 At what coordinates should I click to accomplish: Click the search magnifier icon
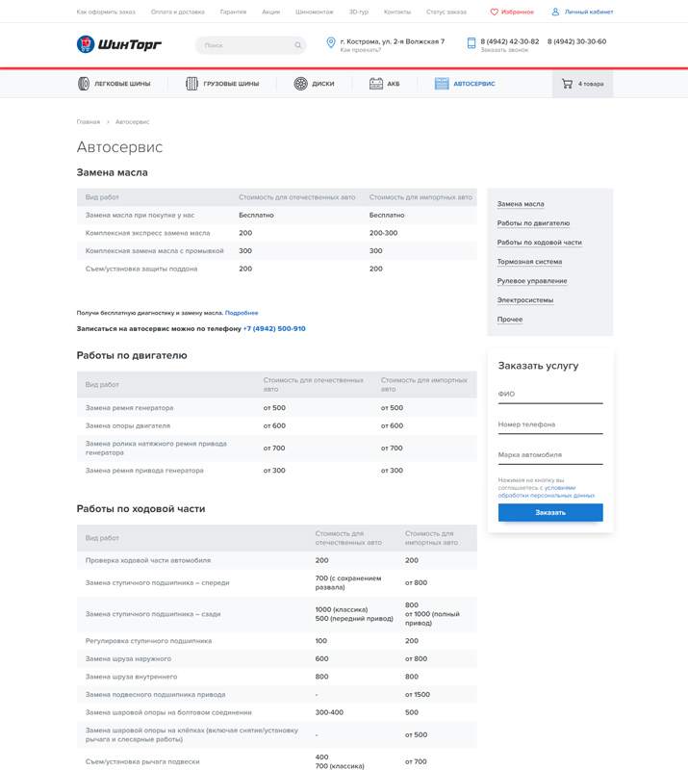pyautogui.click(x=298, y=45)
